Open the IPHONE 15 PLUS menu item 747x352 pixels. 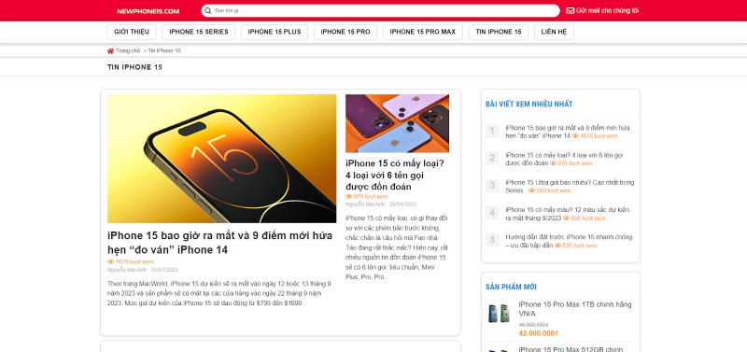tap(275, 32)
